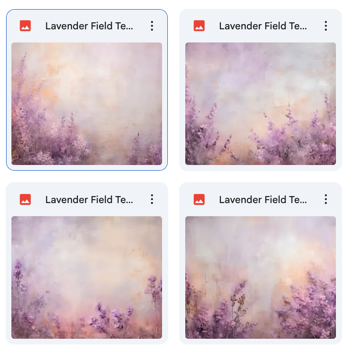Click the bottom-left 'Lavender Field Te...' file name
346x351 pixels.
click(89, 200)
